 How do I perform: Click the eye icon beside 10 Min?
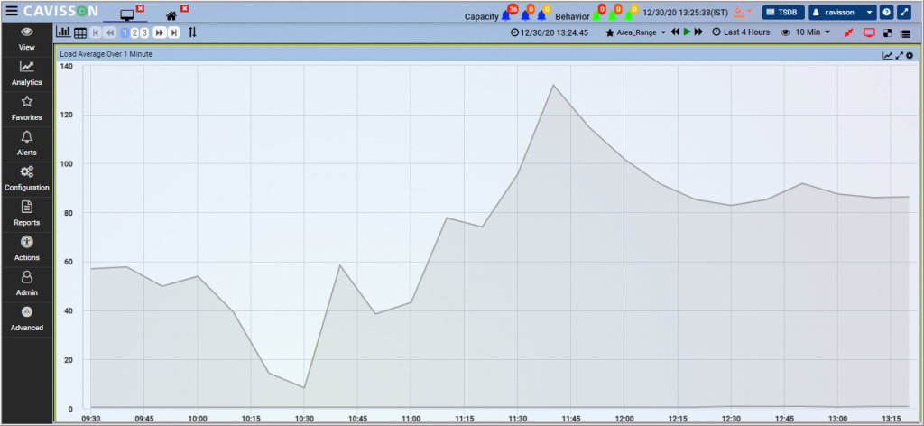click(x=785, y=33)
